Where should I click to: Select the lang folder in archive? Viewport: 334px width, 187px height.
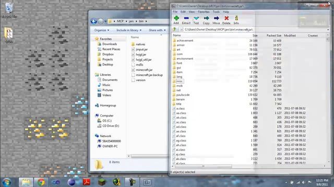[x=179, y=77]
